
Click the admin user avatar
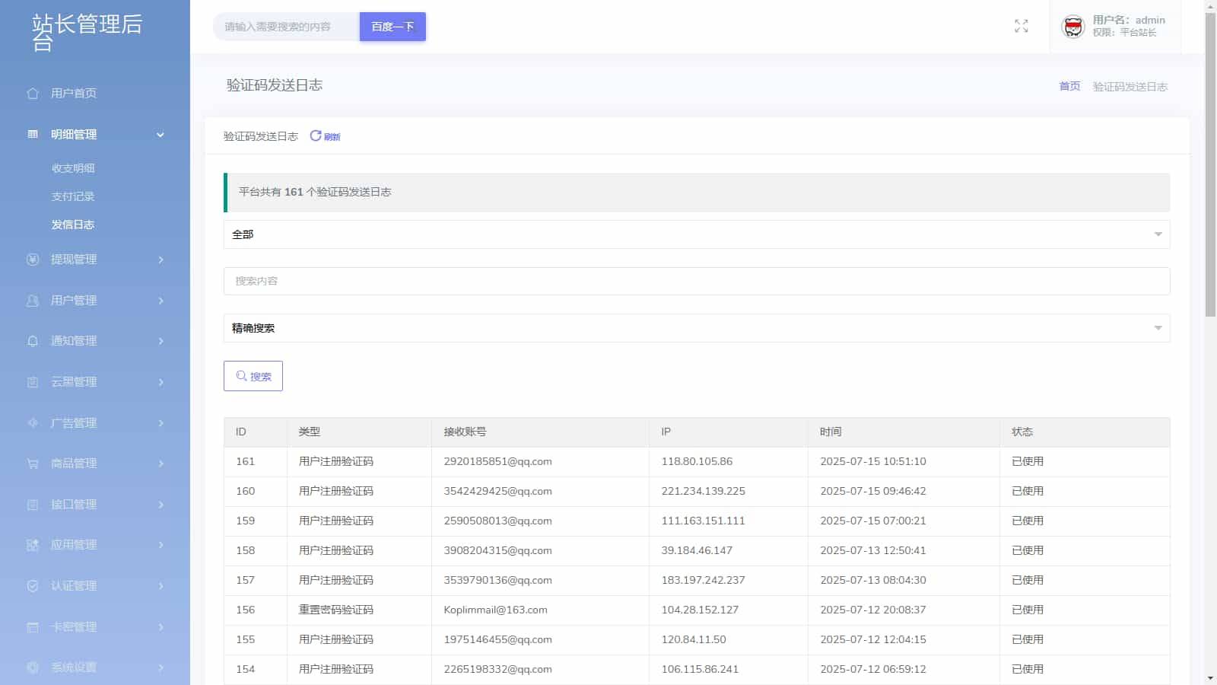click(x=1072, y=27)
